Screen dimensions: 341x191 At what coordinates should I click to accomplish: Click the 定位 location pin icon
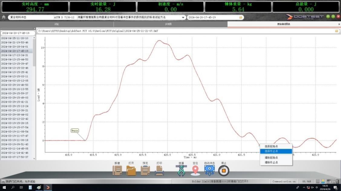(x=195, y=170)
